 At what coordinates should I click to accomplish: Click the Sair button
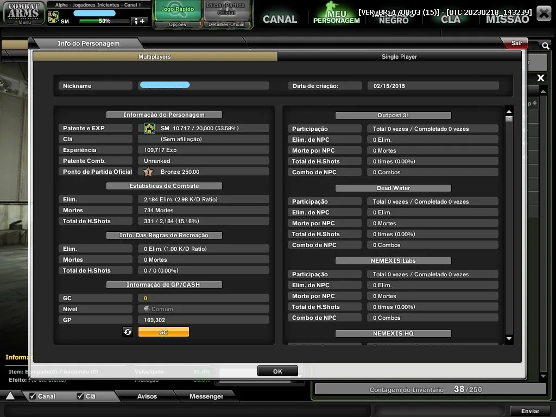pyautogui.click(x=516, y=43)
